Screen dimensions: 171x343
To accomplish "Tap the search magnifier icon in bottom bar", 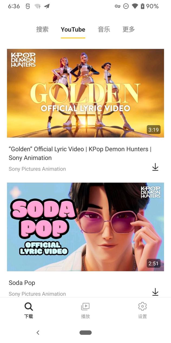I will click(x=29, y=307).
